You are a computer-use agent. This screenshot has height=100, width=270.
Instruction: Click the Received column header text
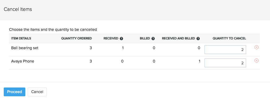111,38
